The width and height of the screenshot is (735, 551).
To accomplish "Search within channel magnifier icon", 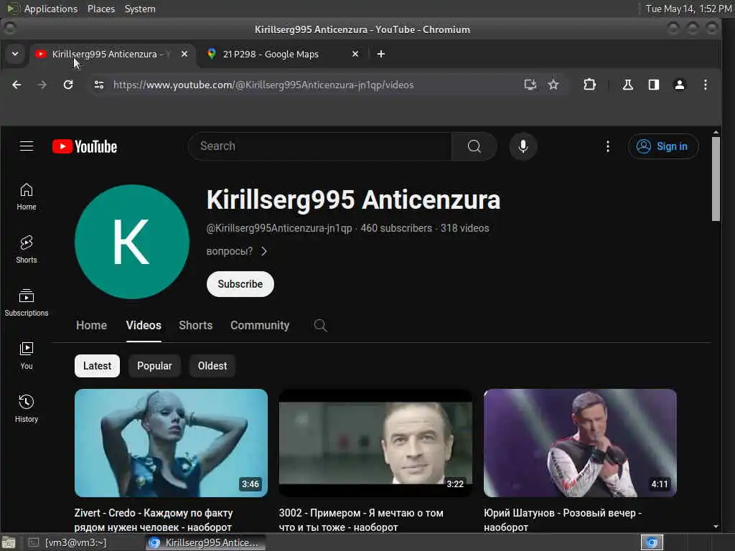I will pyautogui.click(x=320, y=325).
